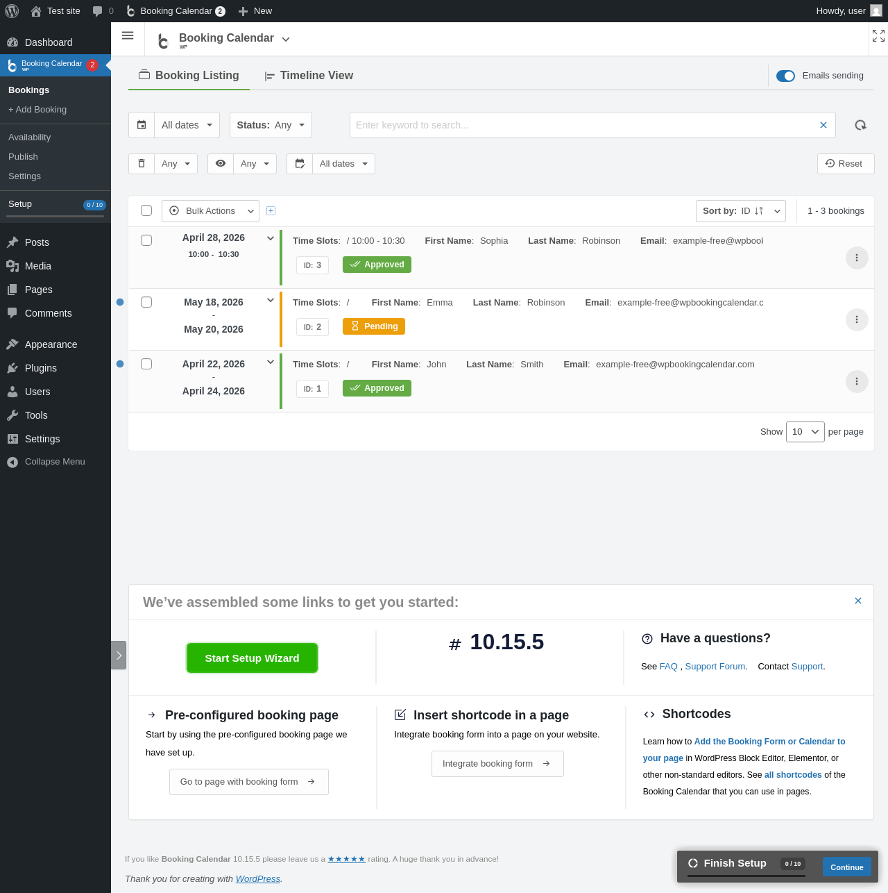
Task: Click the Start Setup Wizard button
Action: click(x=252, y=658)
